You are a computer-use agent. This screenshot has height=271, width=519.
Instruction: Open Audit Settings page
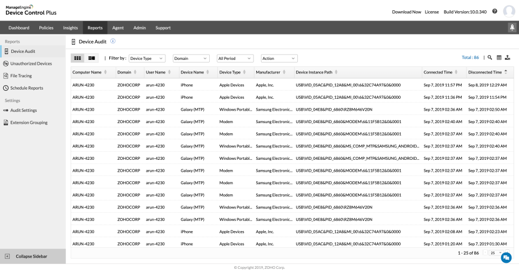click(23, 110)
